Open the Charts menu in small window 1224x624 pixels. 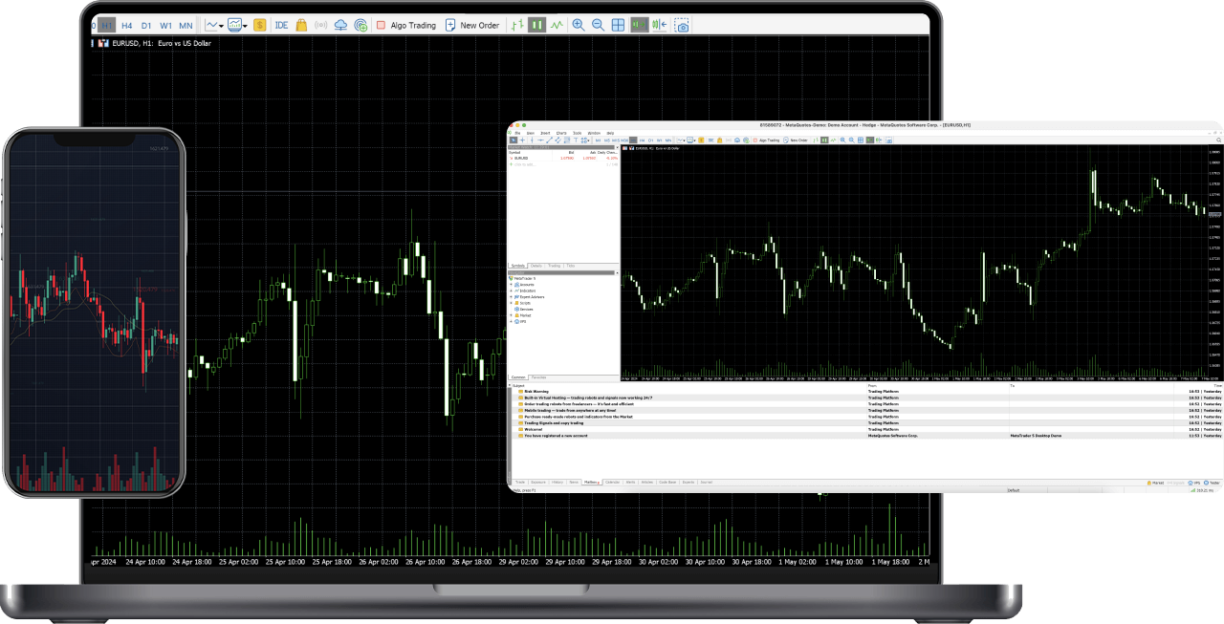pos(561,133)
